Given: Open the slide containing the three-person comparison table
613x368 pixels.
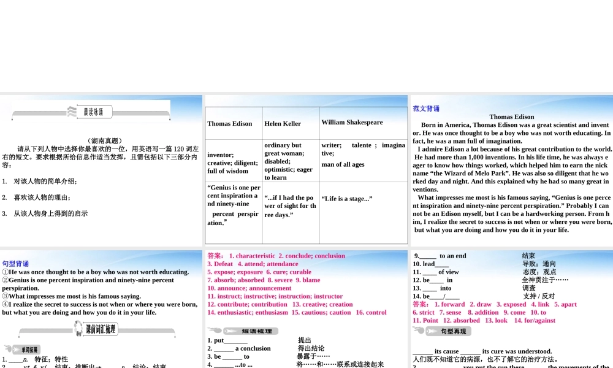Looking at the screenshot, I should point(306,171).
